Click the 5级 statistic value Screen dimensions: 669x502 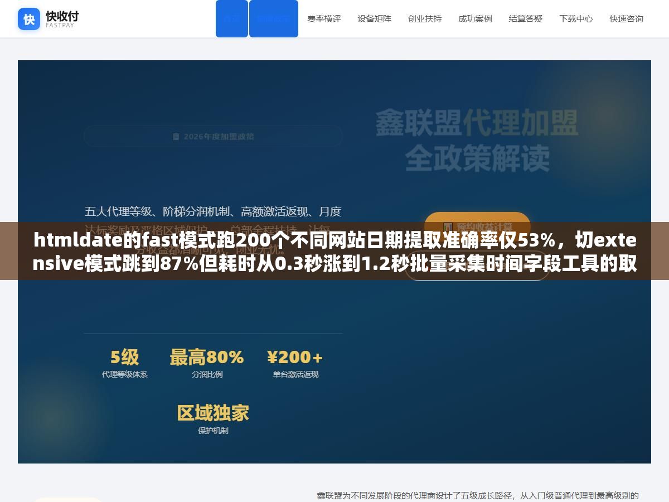[124, 357]
